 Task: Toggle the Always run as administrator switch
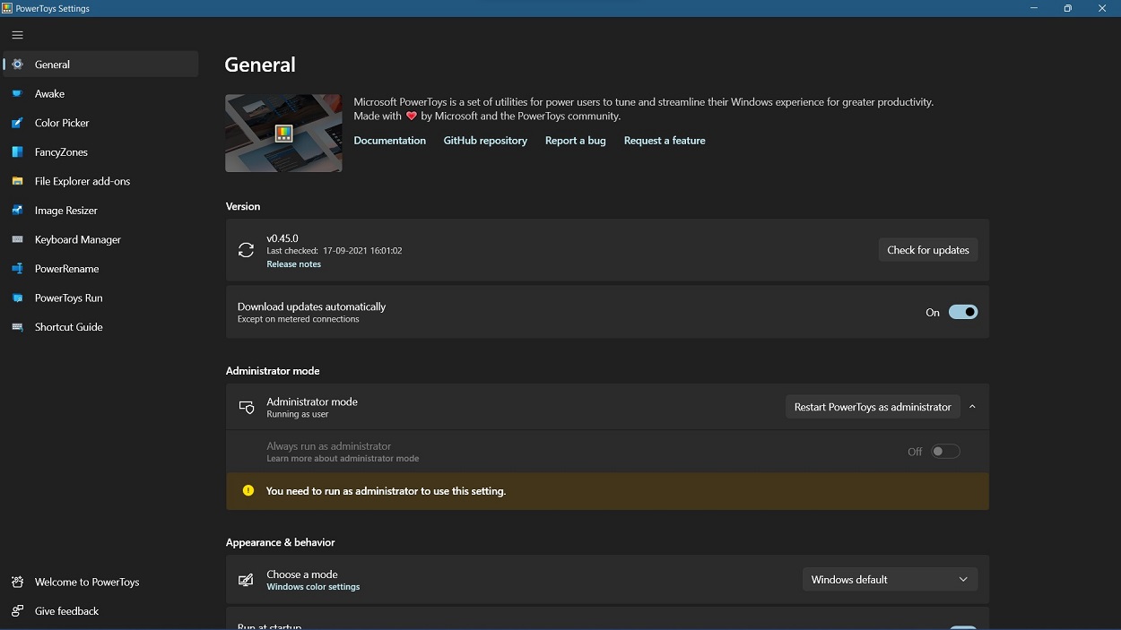[945, 452]
